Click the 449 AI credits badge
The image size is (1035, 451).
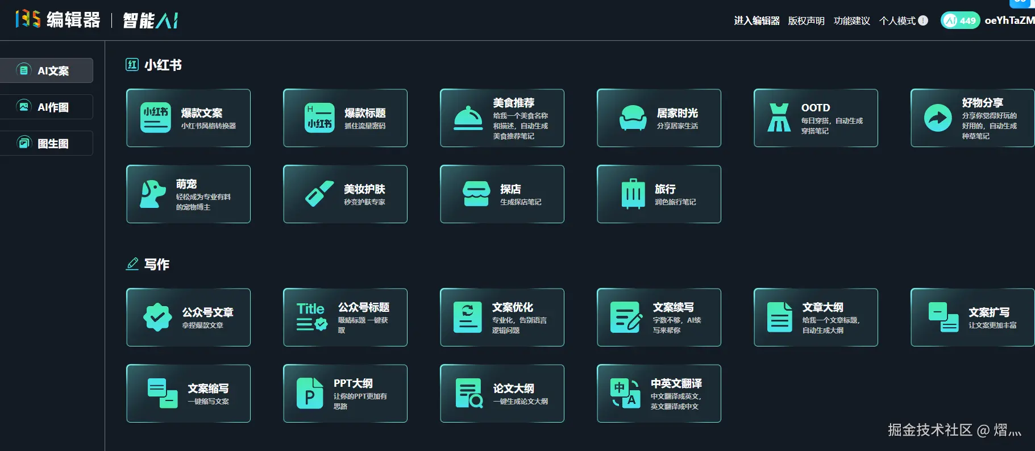(x=960, y=20)
